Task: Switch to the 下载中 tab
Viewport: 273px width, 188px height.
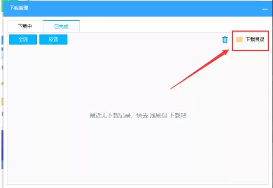Action: click(25, 26)
